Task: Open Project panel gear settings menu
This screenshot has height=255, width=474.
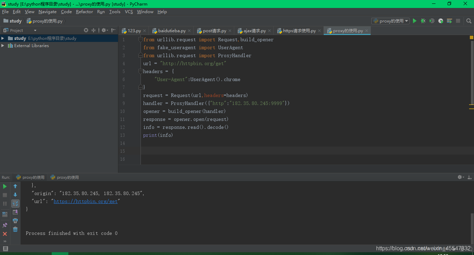Action: 104,30
